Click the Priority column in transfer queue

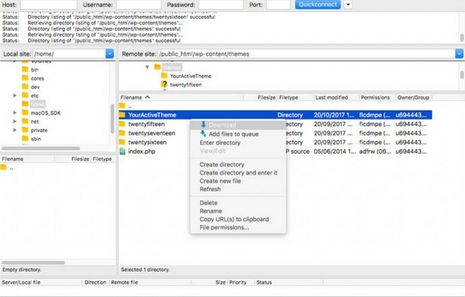tap(238, 283)
